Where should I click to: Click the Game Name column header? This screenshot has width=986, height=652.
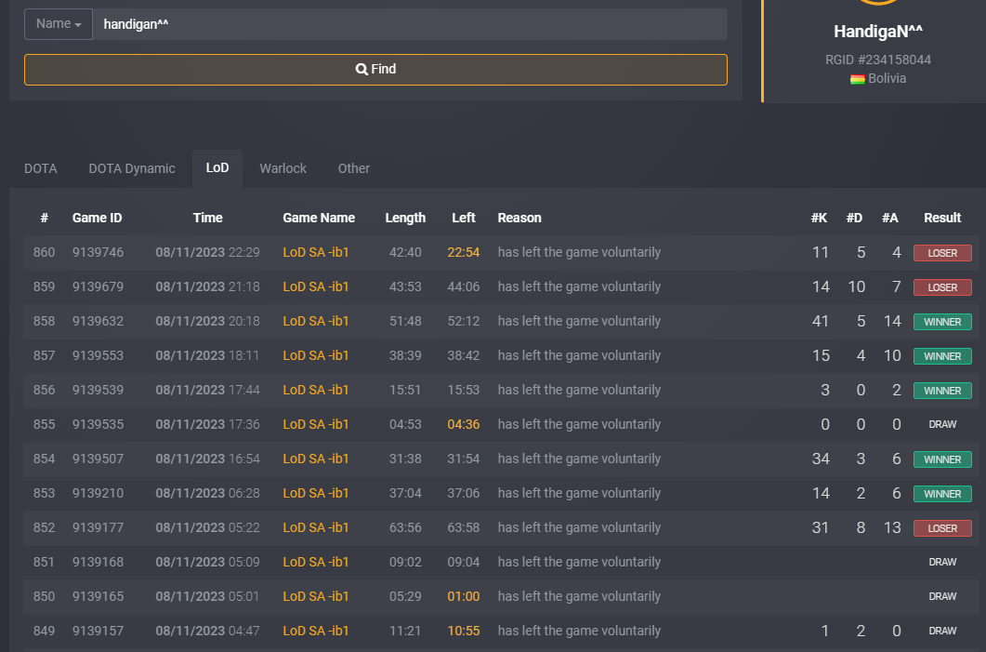click(x=319, y=218)
